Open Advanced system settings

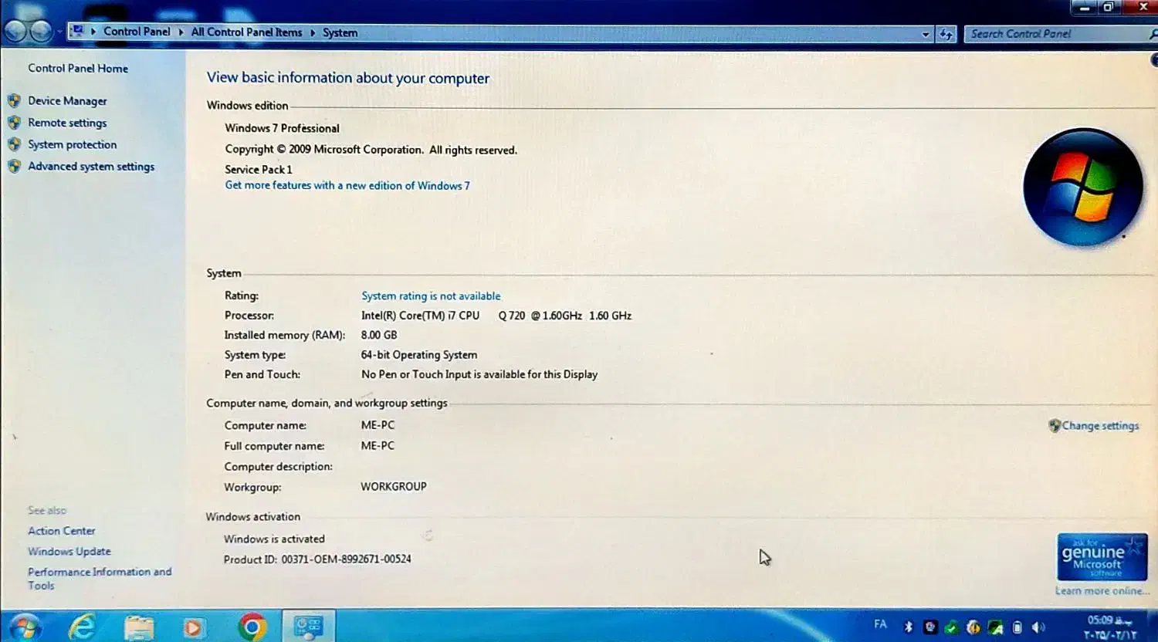point(91,166)
